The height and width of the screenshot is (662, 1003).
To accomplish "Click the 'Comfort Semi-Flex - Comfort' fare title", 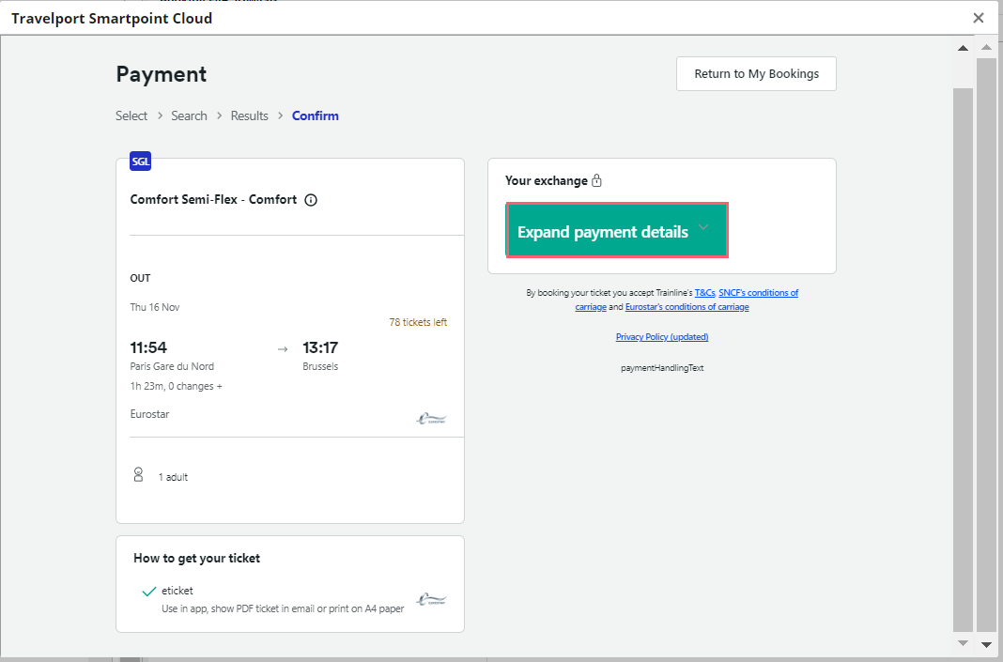I will click(213, 200).
